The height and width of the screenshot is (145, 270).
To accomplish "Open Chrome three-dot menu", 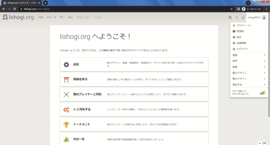I will (x=266, y=9).
